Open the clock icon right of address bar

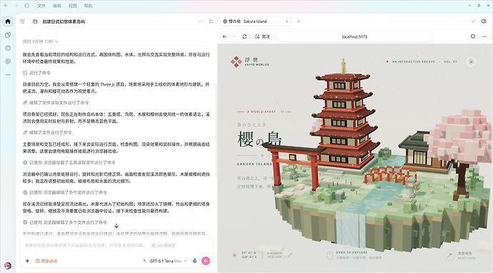tap(473, 36)
